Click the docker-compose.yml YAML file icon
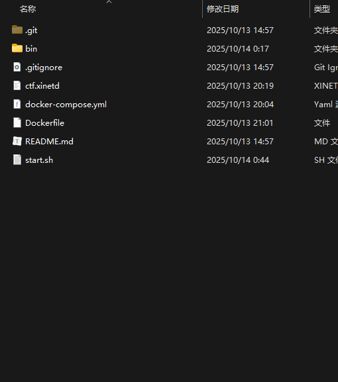Screen dimensions: 338x382 point(17,104)
